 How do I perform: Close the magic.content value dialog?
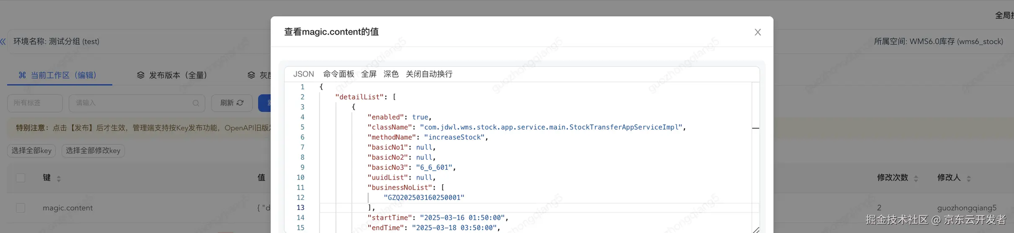tap(757, 32)
